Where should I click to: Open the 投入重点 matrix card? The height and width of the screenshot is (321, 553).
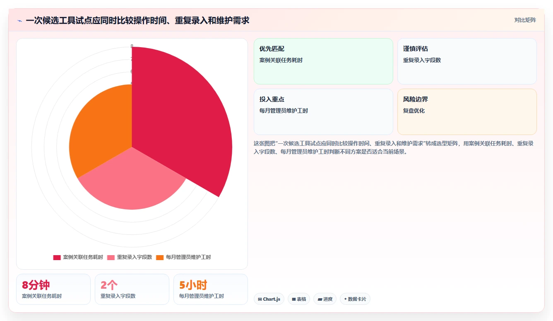[x=323, y=112]
